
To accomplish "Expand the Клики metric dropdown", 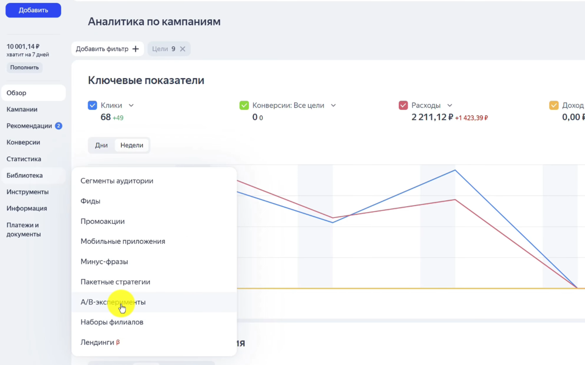I will 131,105.
